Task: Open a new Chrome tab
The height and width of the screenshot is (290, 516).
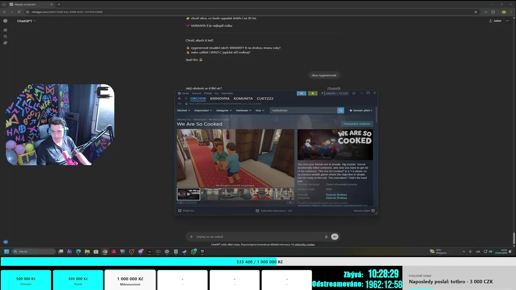Action: 58,4
